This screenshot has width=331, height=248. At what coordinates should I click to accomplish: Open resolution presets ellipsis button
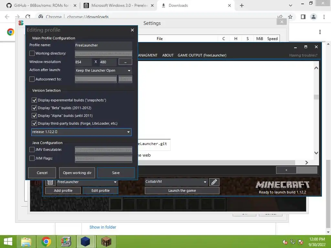tap(125, 62)
